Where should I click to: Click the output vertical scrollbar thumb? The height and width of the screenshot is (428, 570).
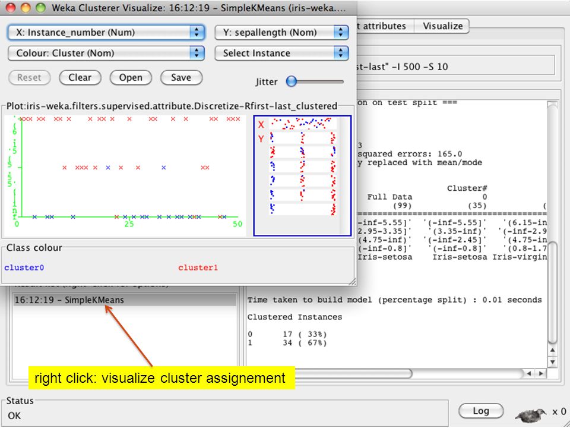[552, 293]
